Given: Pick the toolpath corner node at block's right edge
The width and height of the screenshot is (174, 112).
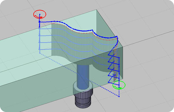Looking at the screenshot, I should click(117, 36).
